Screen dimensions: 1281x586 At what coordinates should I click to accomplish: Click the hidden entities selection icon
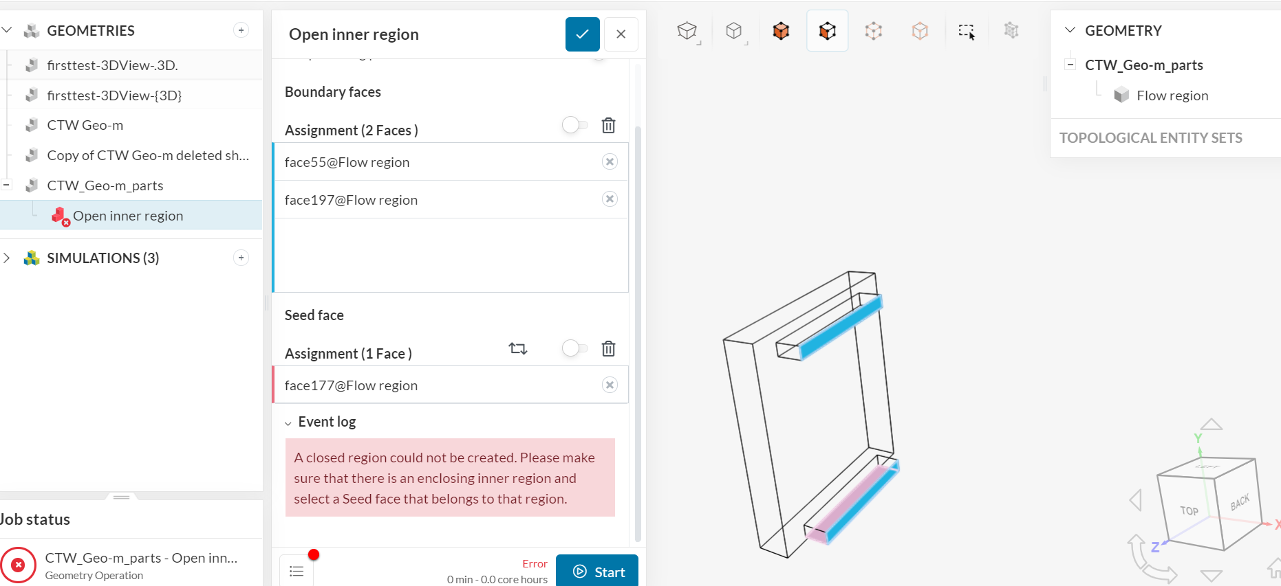[1011, 30]
